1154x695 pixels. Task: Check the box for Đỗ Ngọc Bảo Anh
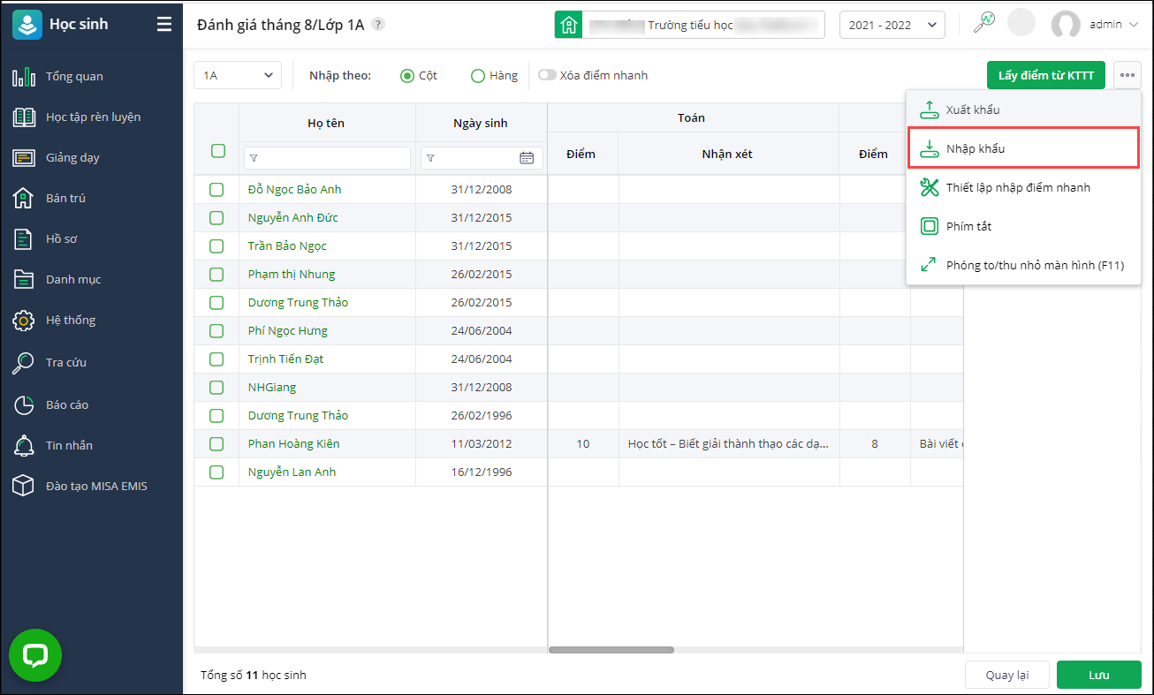(x=216, y=190)
